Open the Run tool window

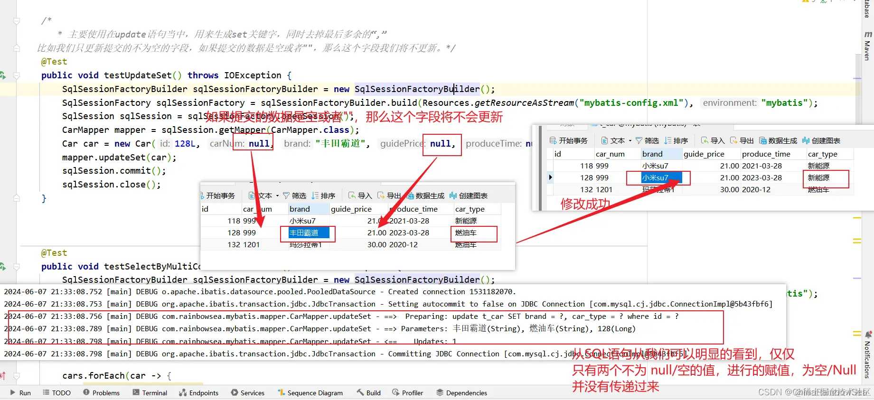point(20,393)
